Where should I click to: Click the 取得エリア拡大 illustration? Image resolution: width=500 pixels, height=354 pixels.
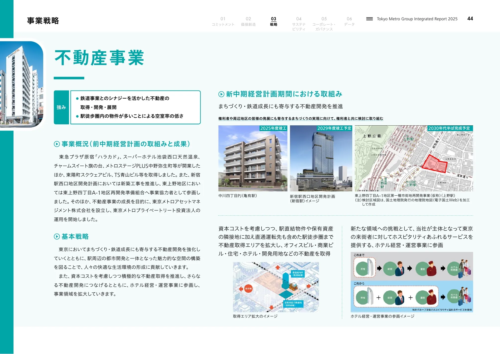[x=276, y=287]
